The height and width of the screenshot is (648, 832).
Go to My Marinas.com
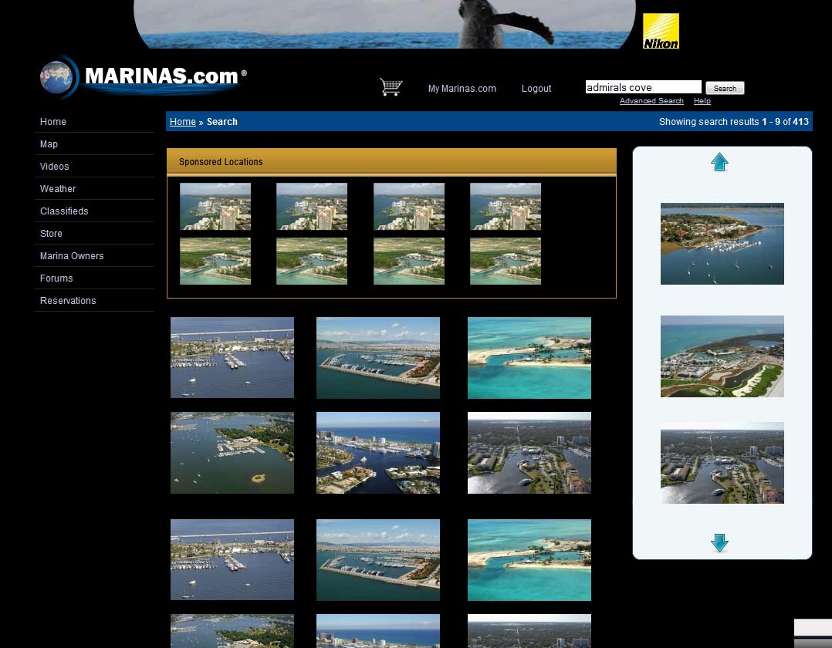(462, 89)
